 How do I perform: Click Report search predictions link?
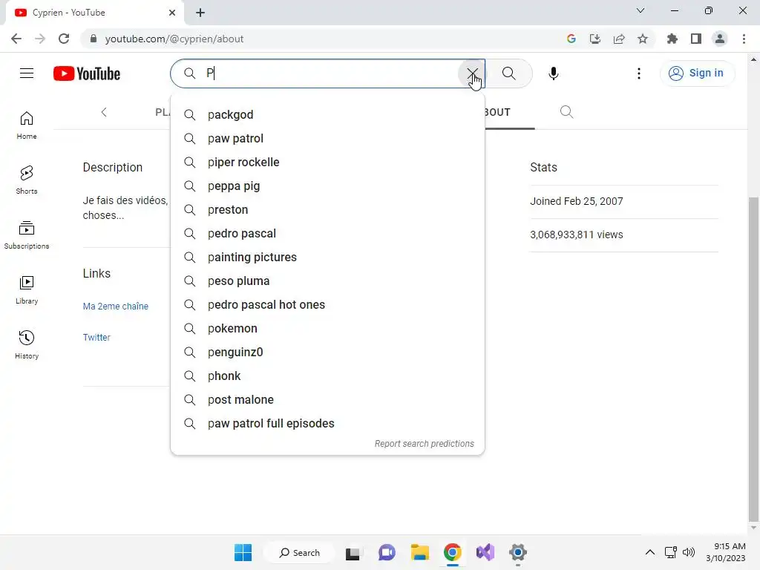[x=424, y=444]
